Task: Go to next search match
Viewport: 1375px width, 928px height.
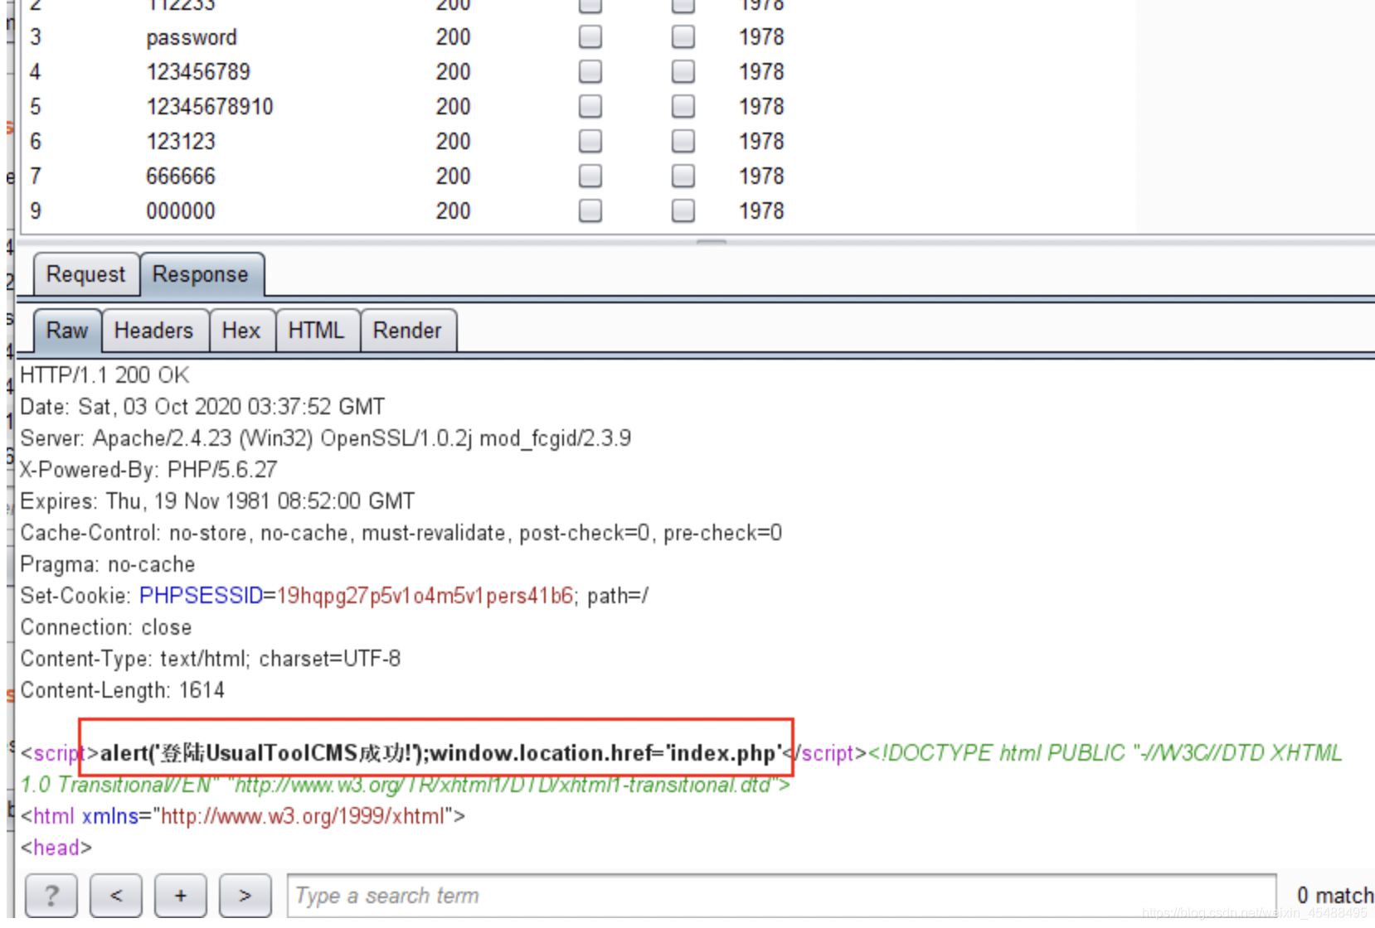Action: click(245, 896)
